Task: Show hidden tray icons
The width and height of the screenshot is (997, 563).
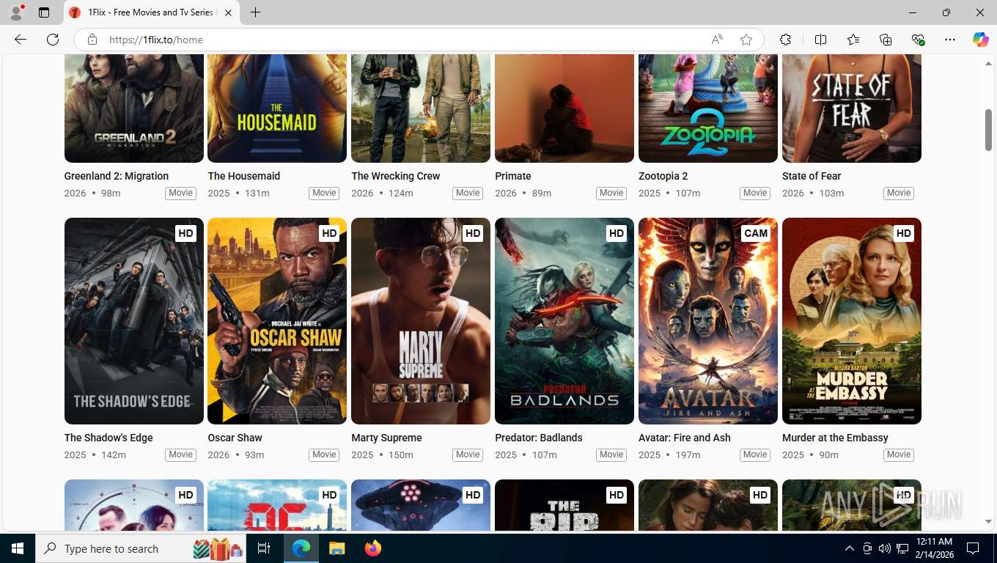Action: (x=849, y=548)
